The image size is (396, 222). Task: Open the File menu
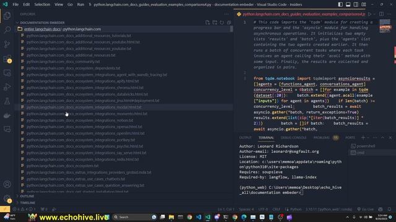click(x=15, y=4)
